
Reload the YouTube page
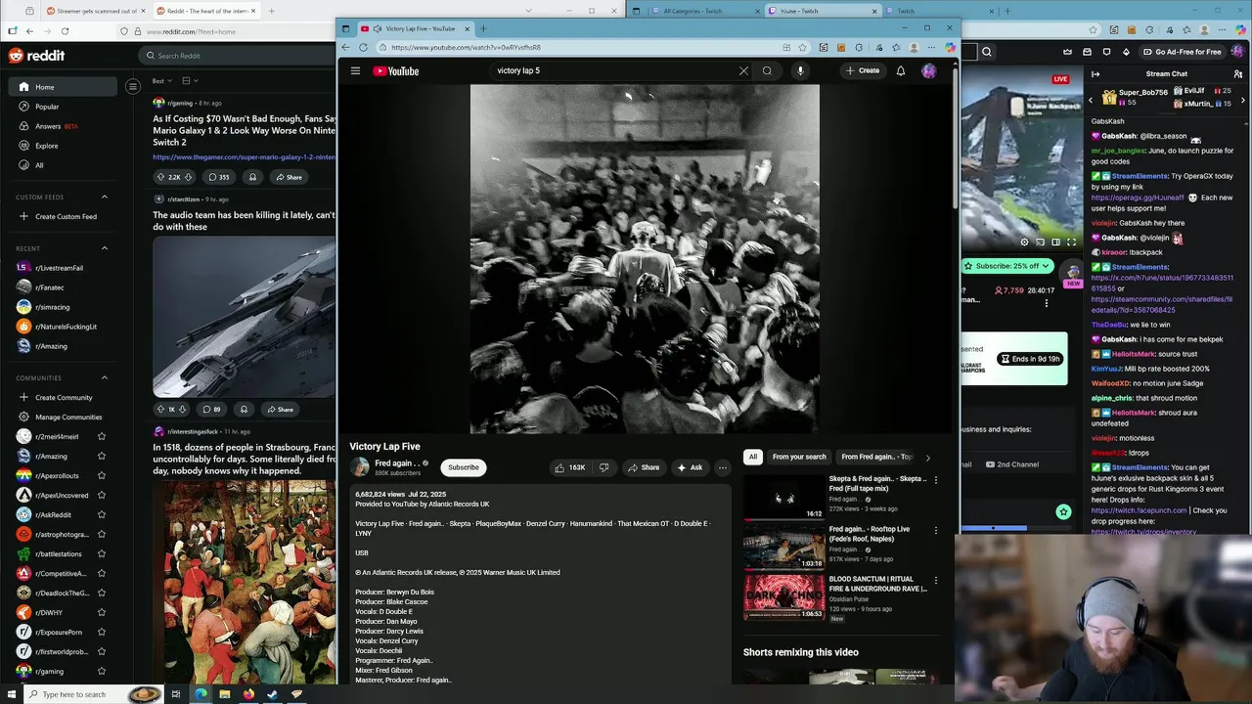point(363,47)
